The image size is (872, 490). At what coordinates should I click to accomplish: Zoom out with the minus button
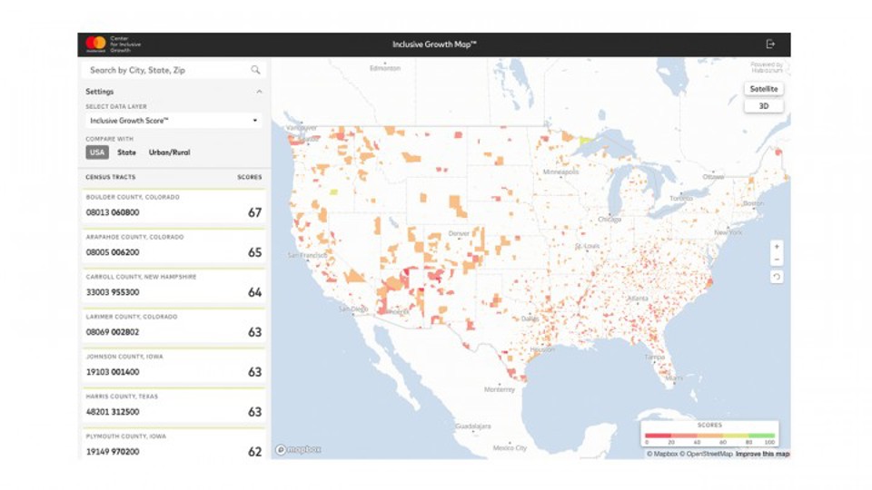[777, 260]
